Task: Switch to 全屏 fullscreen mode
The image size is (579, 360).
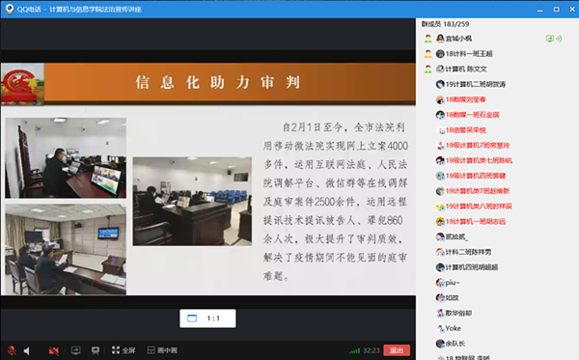Action: point(124,350)
